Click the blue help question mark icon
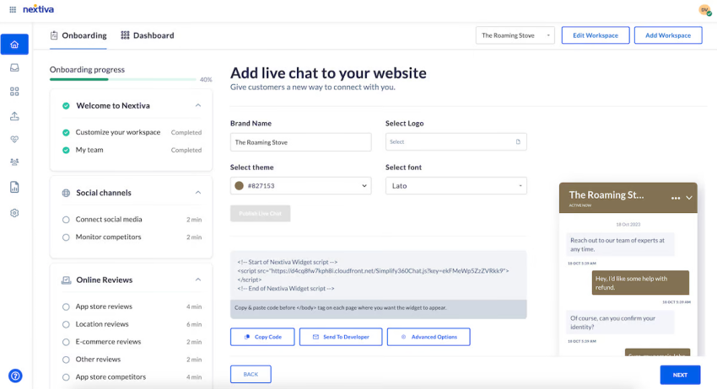 click(x=15, y=376)
